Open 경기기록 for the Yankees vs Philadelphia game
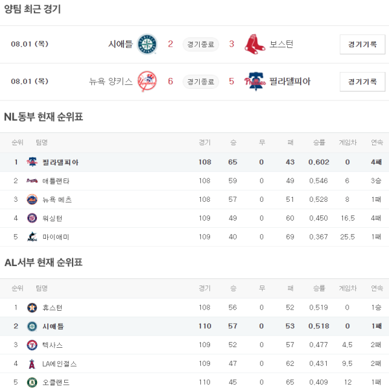The width and height of the screenshot is (389, 390). point(362,82)
